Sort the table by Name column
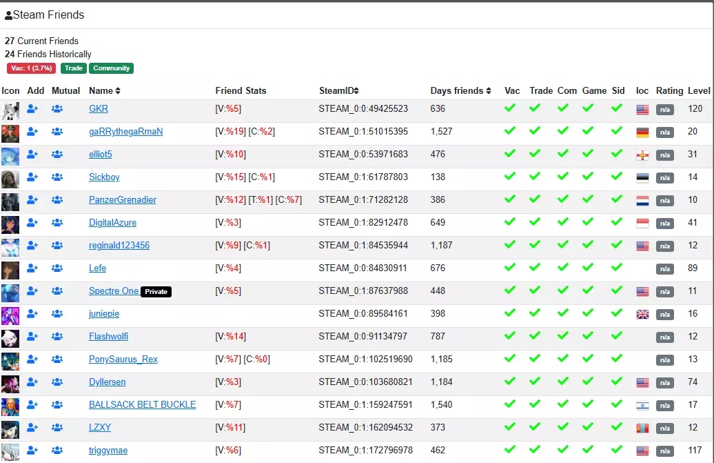This screenshot has height=463, width=714. (x=104, y=90)
